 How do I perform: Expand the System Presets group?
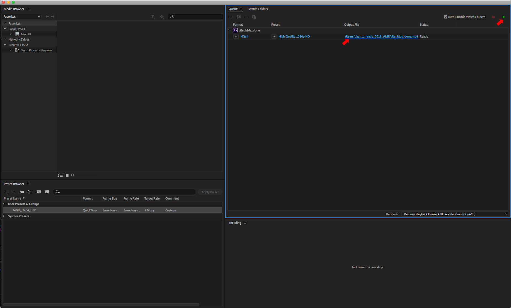pyautogui.click(x=4, y=216)
